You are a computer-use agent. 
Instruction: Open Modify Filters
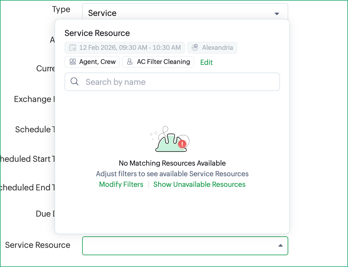click(x=121, y=184)
